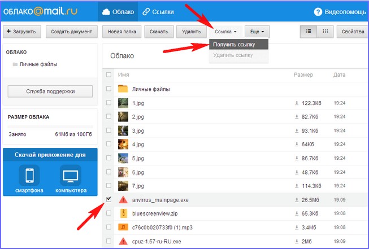
Task: Click the Скачать button
Action: (159, 32)
